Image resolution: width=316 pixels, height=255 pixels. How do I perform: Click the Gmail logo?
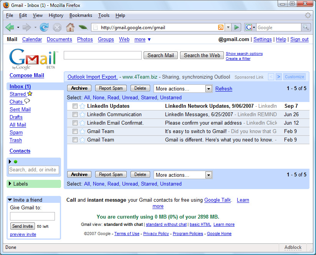click(34, 59)
